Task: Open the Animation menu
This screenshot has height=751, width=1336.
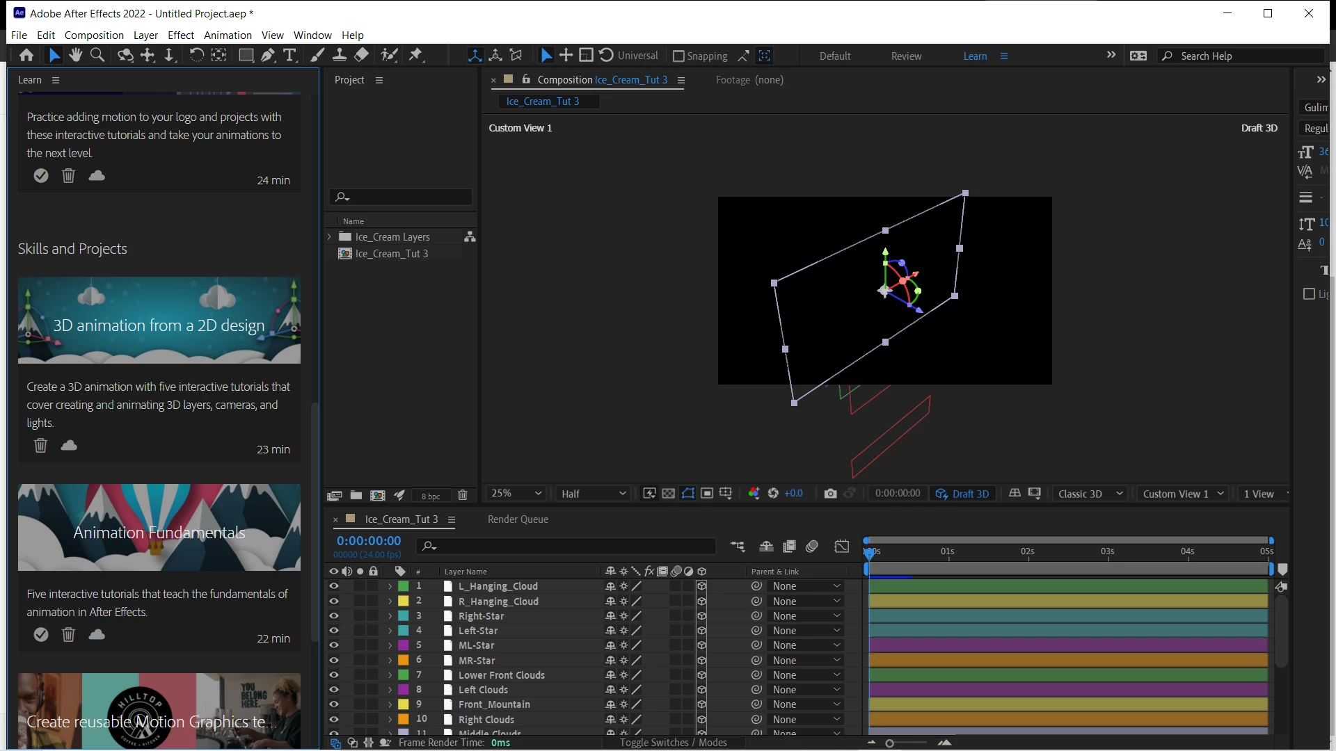Action: 228,35
